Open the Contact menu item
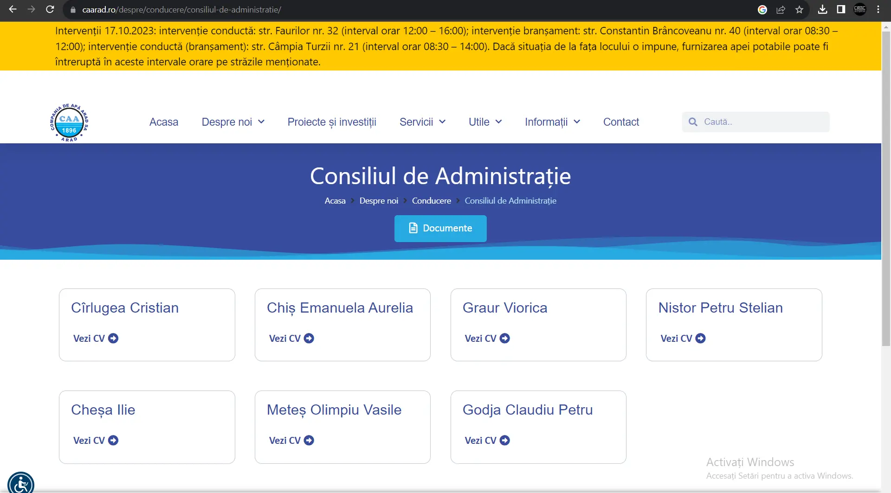Image resolution: width=891 pixels, height=493 pixels. (621, 122)
